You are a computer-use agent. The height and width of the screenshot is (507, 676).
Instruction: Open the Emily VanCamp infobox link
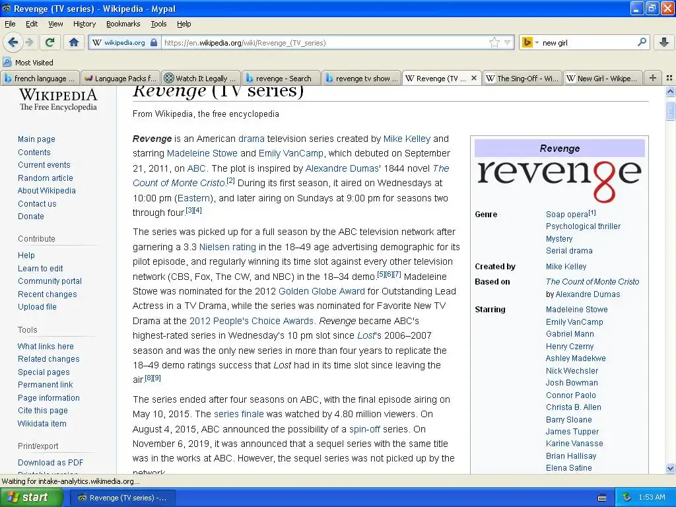pyautogui.click(x=574, y=322)
